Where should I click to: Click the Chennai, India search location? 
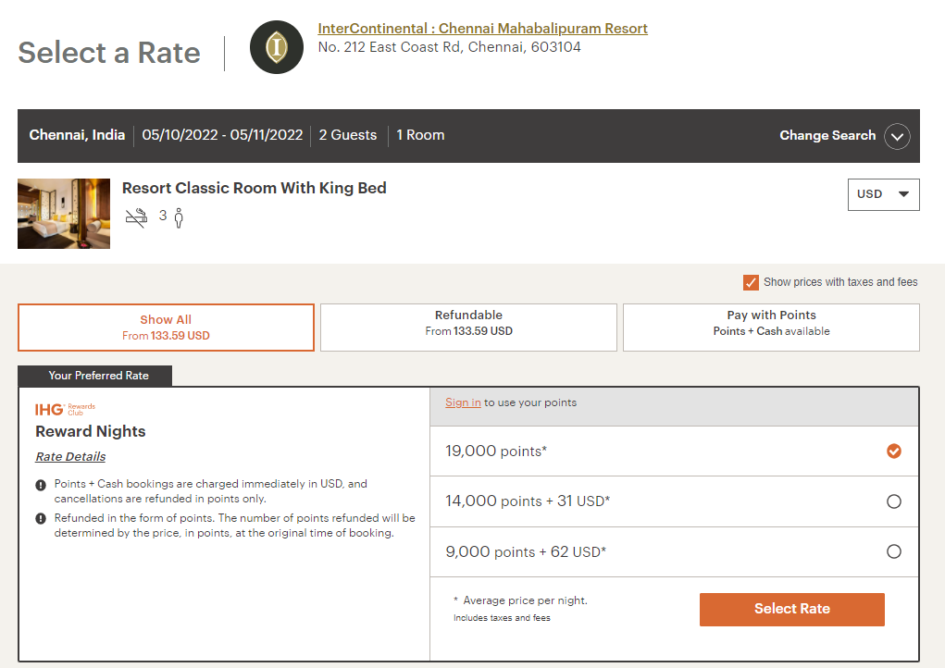click(77, 135)
